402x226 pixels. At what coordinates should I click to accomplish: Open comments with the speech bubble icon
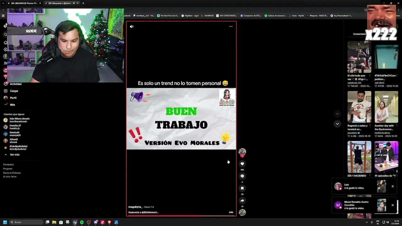point(242,176)
